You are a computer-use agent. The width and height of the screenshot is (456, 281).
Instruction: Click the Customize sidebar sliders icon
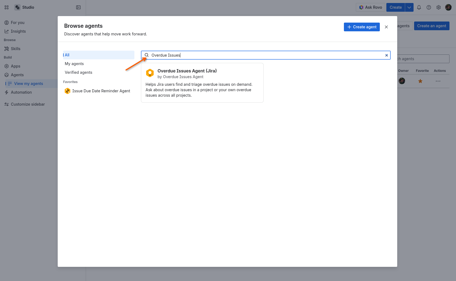(x=7, y=104)
